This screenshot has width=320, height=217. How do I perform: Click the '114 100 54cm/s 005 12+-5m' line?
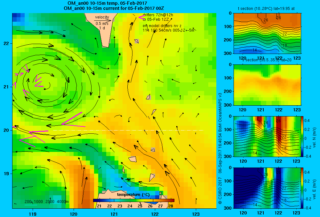click(168, 30)
